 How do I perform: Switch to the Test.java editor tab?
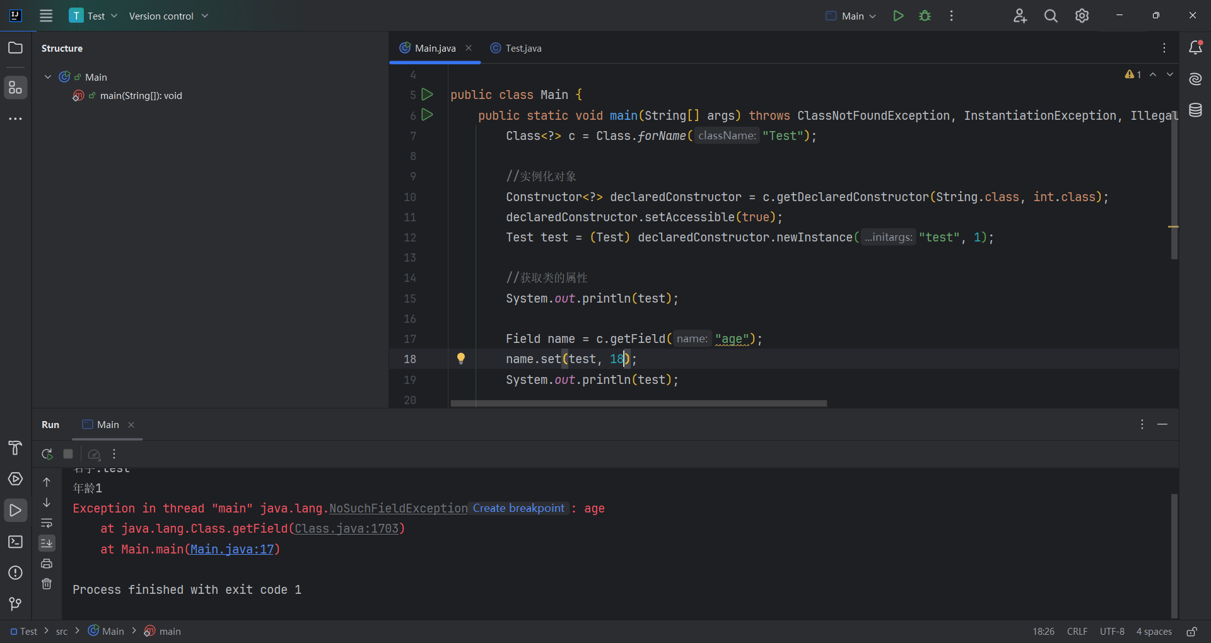[x=516, y=48]
